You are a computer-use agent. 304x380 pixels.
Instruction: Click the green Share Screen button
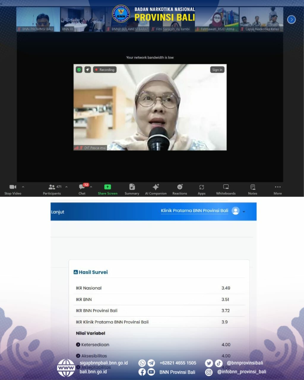tap(107, 190)
